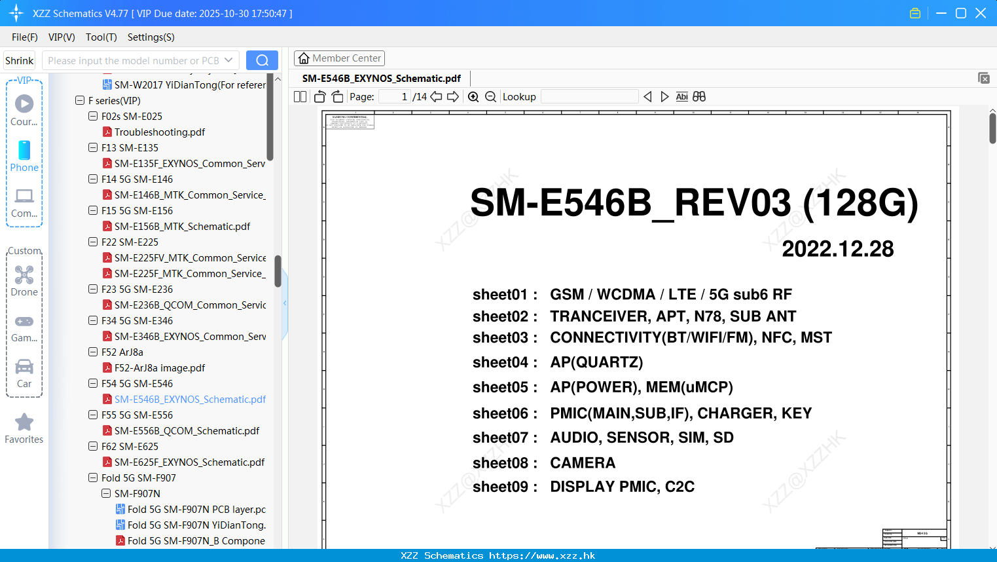Viewport: 997px width, 562px height.
Task: Go to next page arrow
Action: coord(453,97)
